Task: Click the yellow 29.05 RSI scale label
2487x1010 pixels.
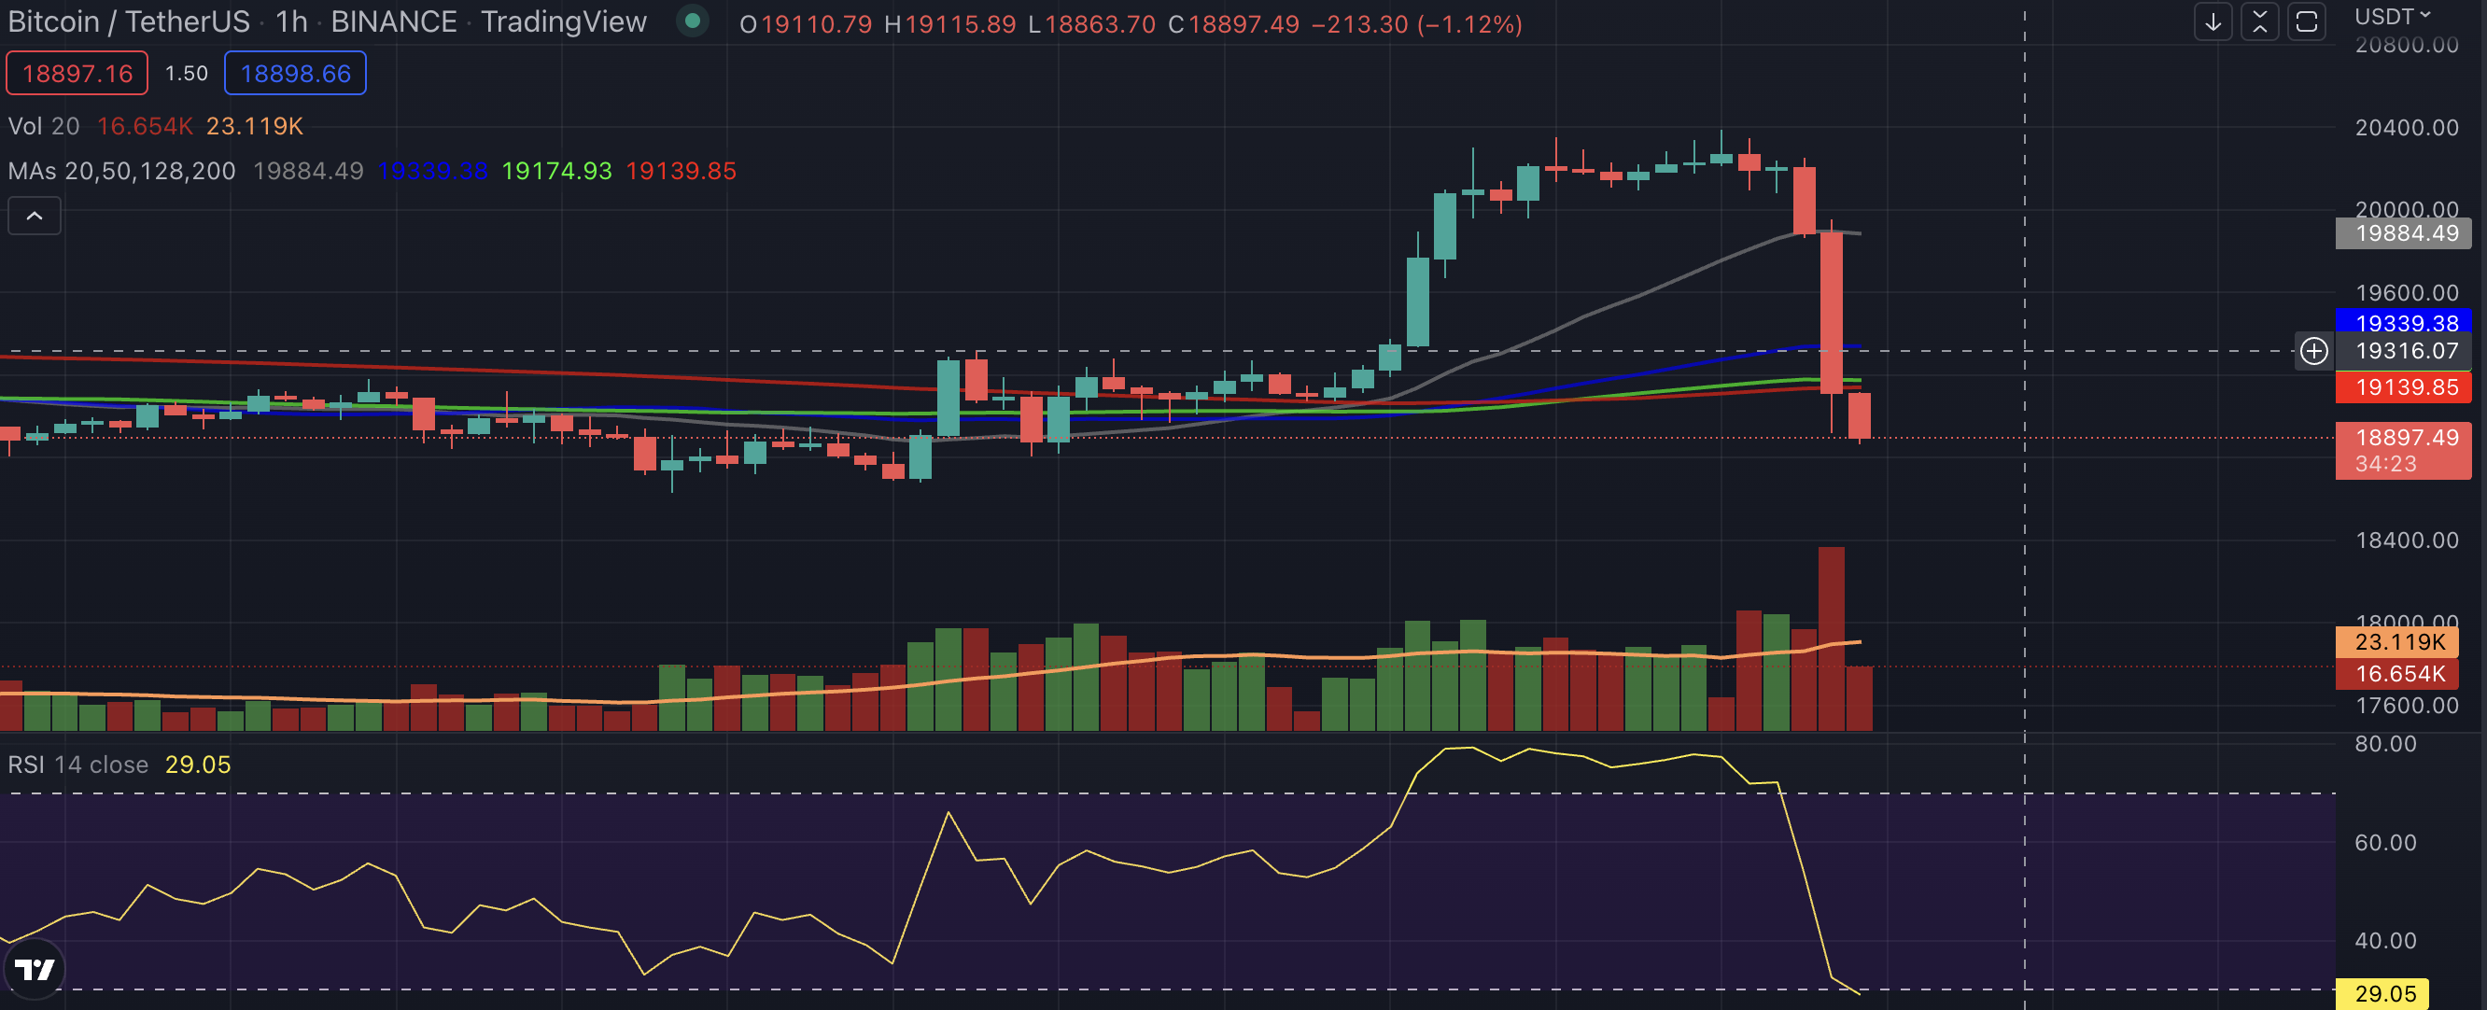Action: point(2382,993)
